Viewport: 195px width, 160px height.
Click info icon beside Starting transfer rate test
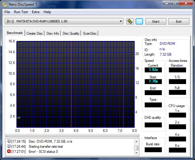pyautogui.click(x=9, y=147)
